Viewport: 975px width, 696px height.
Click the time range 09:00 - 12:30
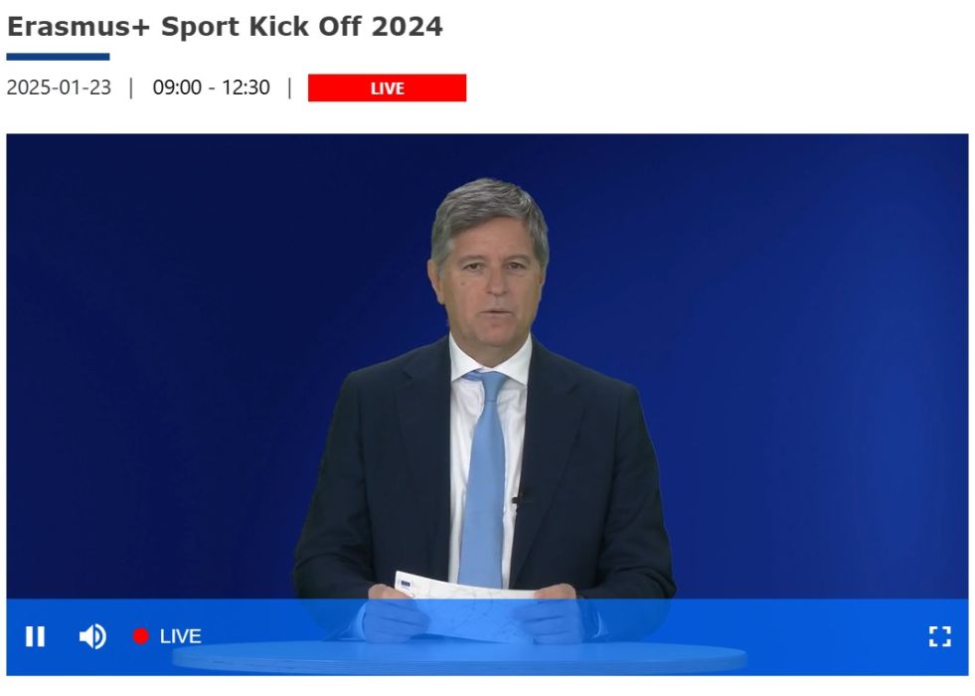coord(212,87)
